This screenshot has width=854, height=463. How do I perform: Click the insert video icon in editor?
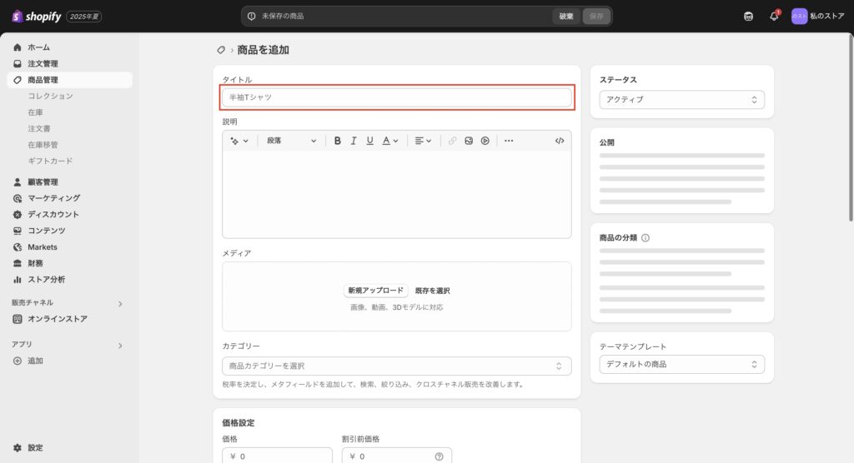(485, 141)
